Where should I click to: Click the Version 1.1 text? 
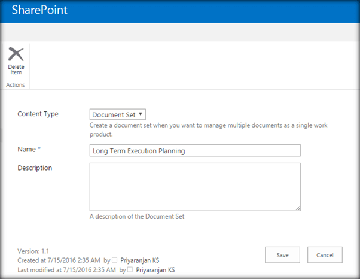point(33,251)
